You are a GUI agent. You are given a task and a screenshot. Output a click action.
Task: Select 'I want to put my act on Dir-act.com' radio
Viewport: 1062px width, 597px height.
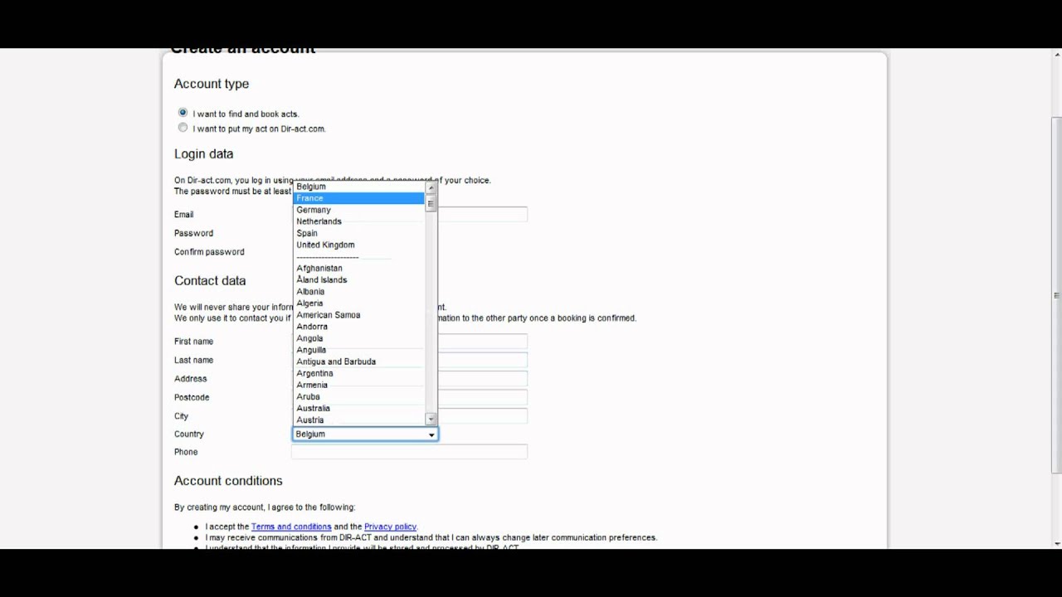[x=183, y=128]
